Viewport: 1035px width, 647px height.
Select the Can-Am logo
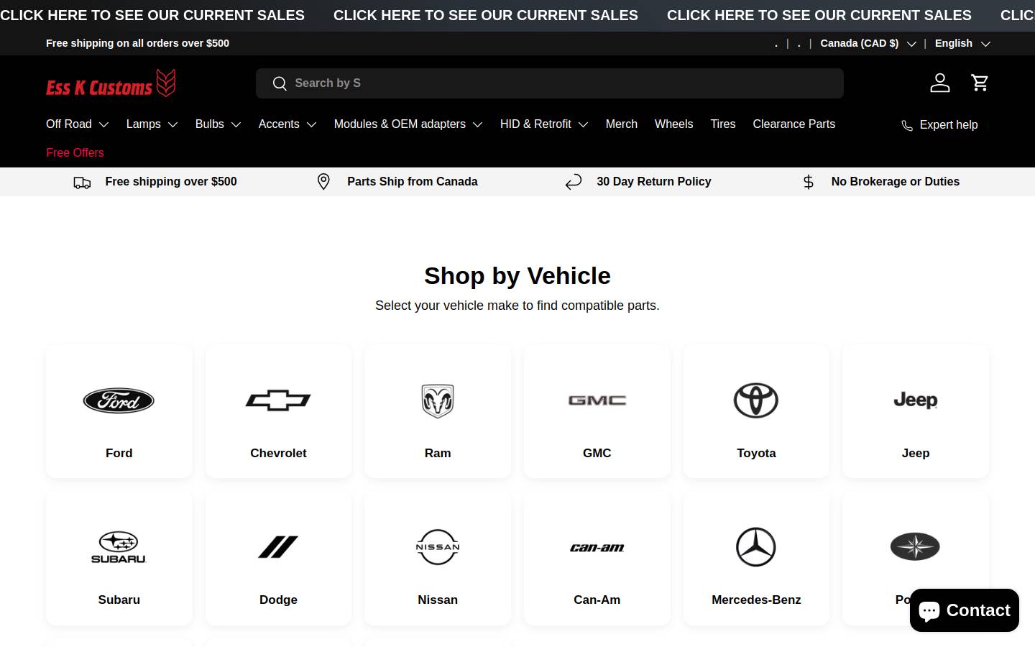pos(597,548)
